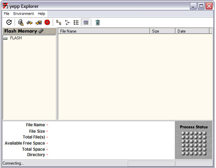This screenshot has width=216, height=168.
Task: Switch to small icons view
Action: click(x=67, y=22)
